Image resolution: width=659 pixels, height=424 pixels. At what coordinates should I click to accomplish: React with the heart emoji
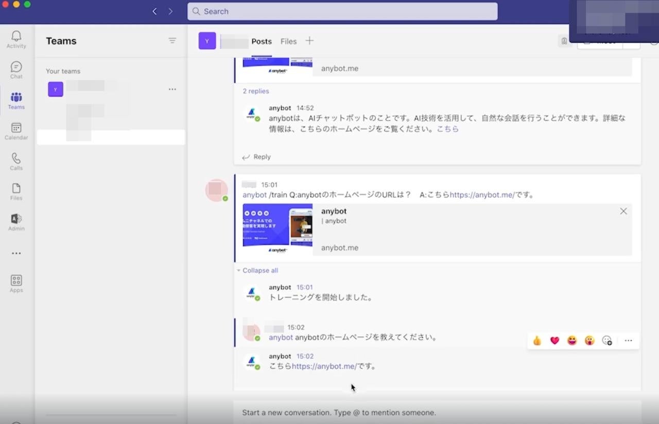point(554,341)
